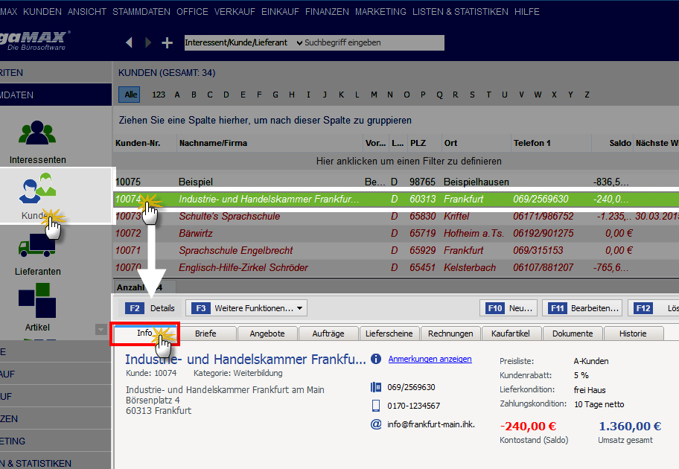Filter customers by letter Z

click(587, 95)
